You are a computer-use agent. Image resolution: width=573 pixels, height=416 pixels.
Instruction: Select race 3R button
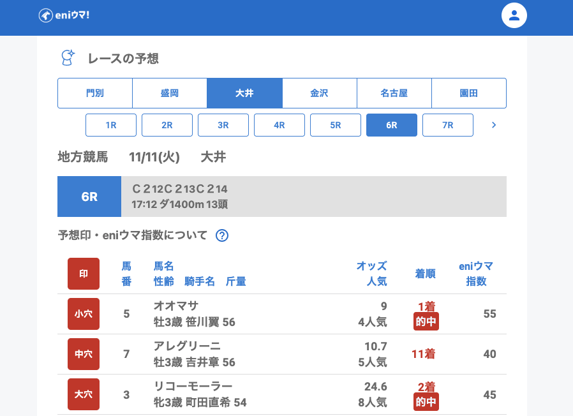coord(223,125)
